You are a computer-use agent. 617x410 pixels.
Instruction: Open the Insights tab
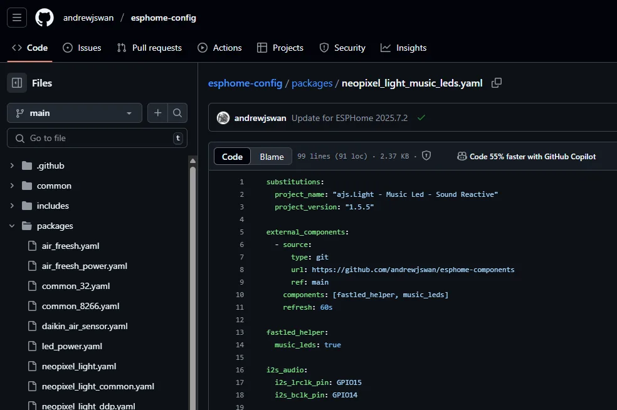(403, 48)
